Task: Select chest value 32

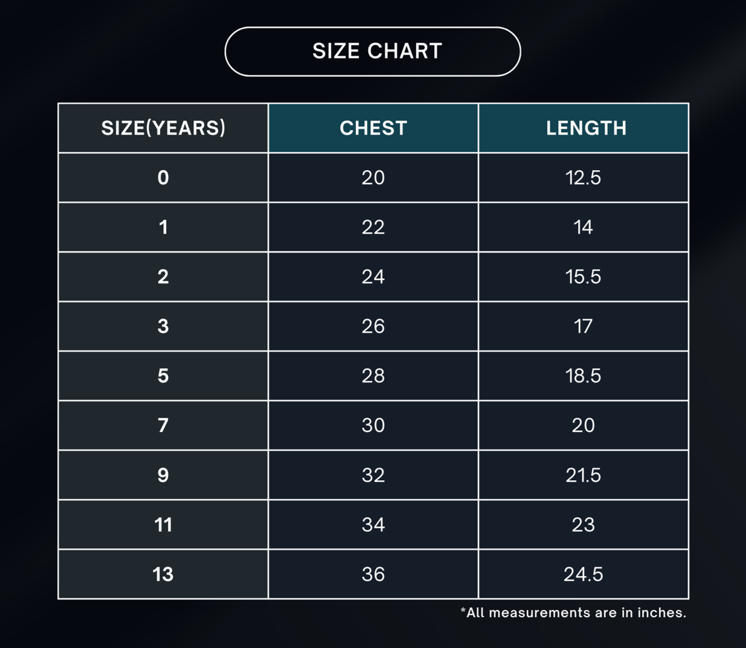Action: click(373, 475)
